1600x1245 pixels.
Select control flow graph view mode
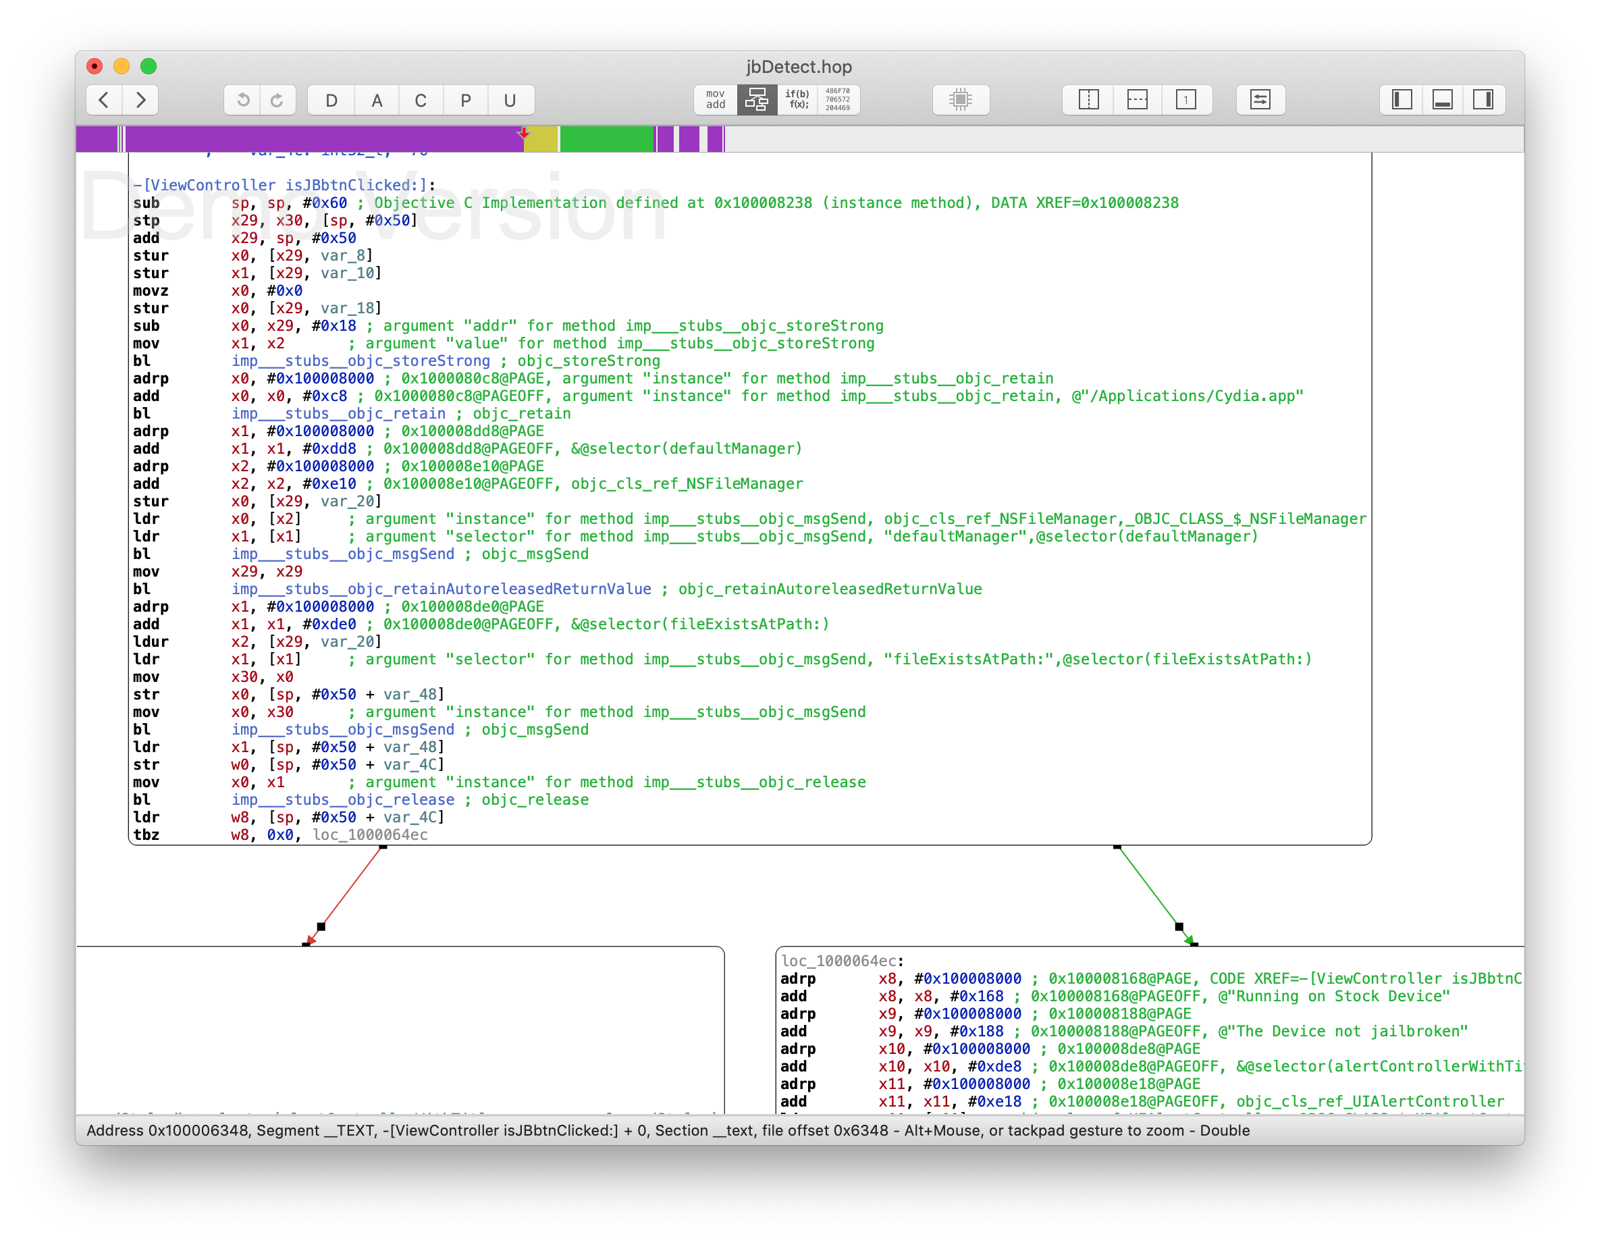coord(757,100)
